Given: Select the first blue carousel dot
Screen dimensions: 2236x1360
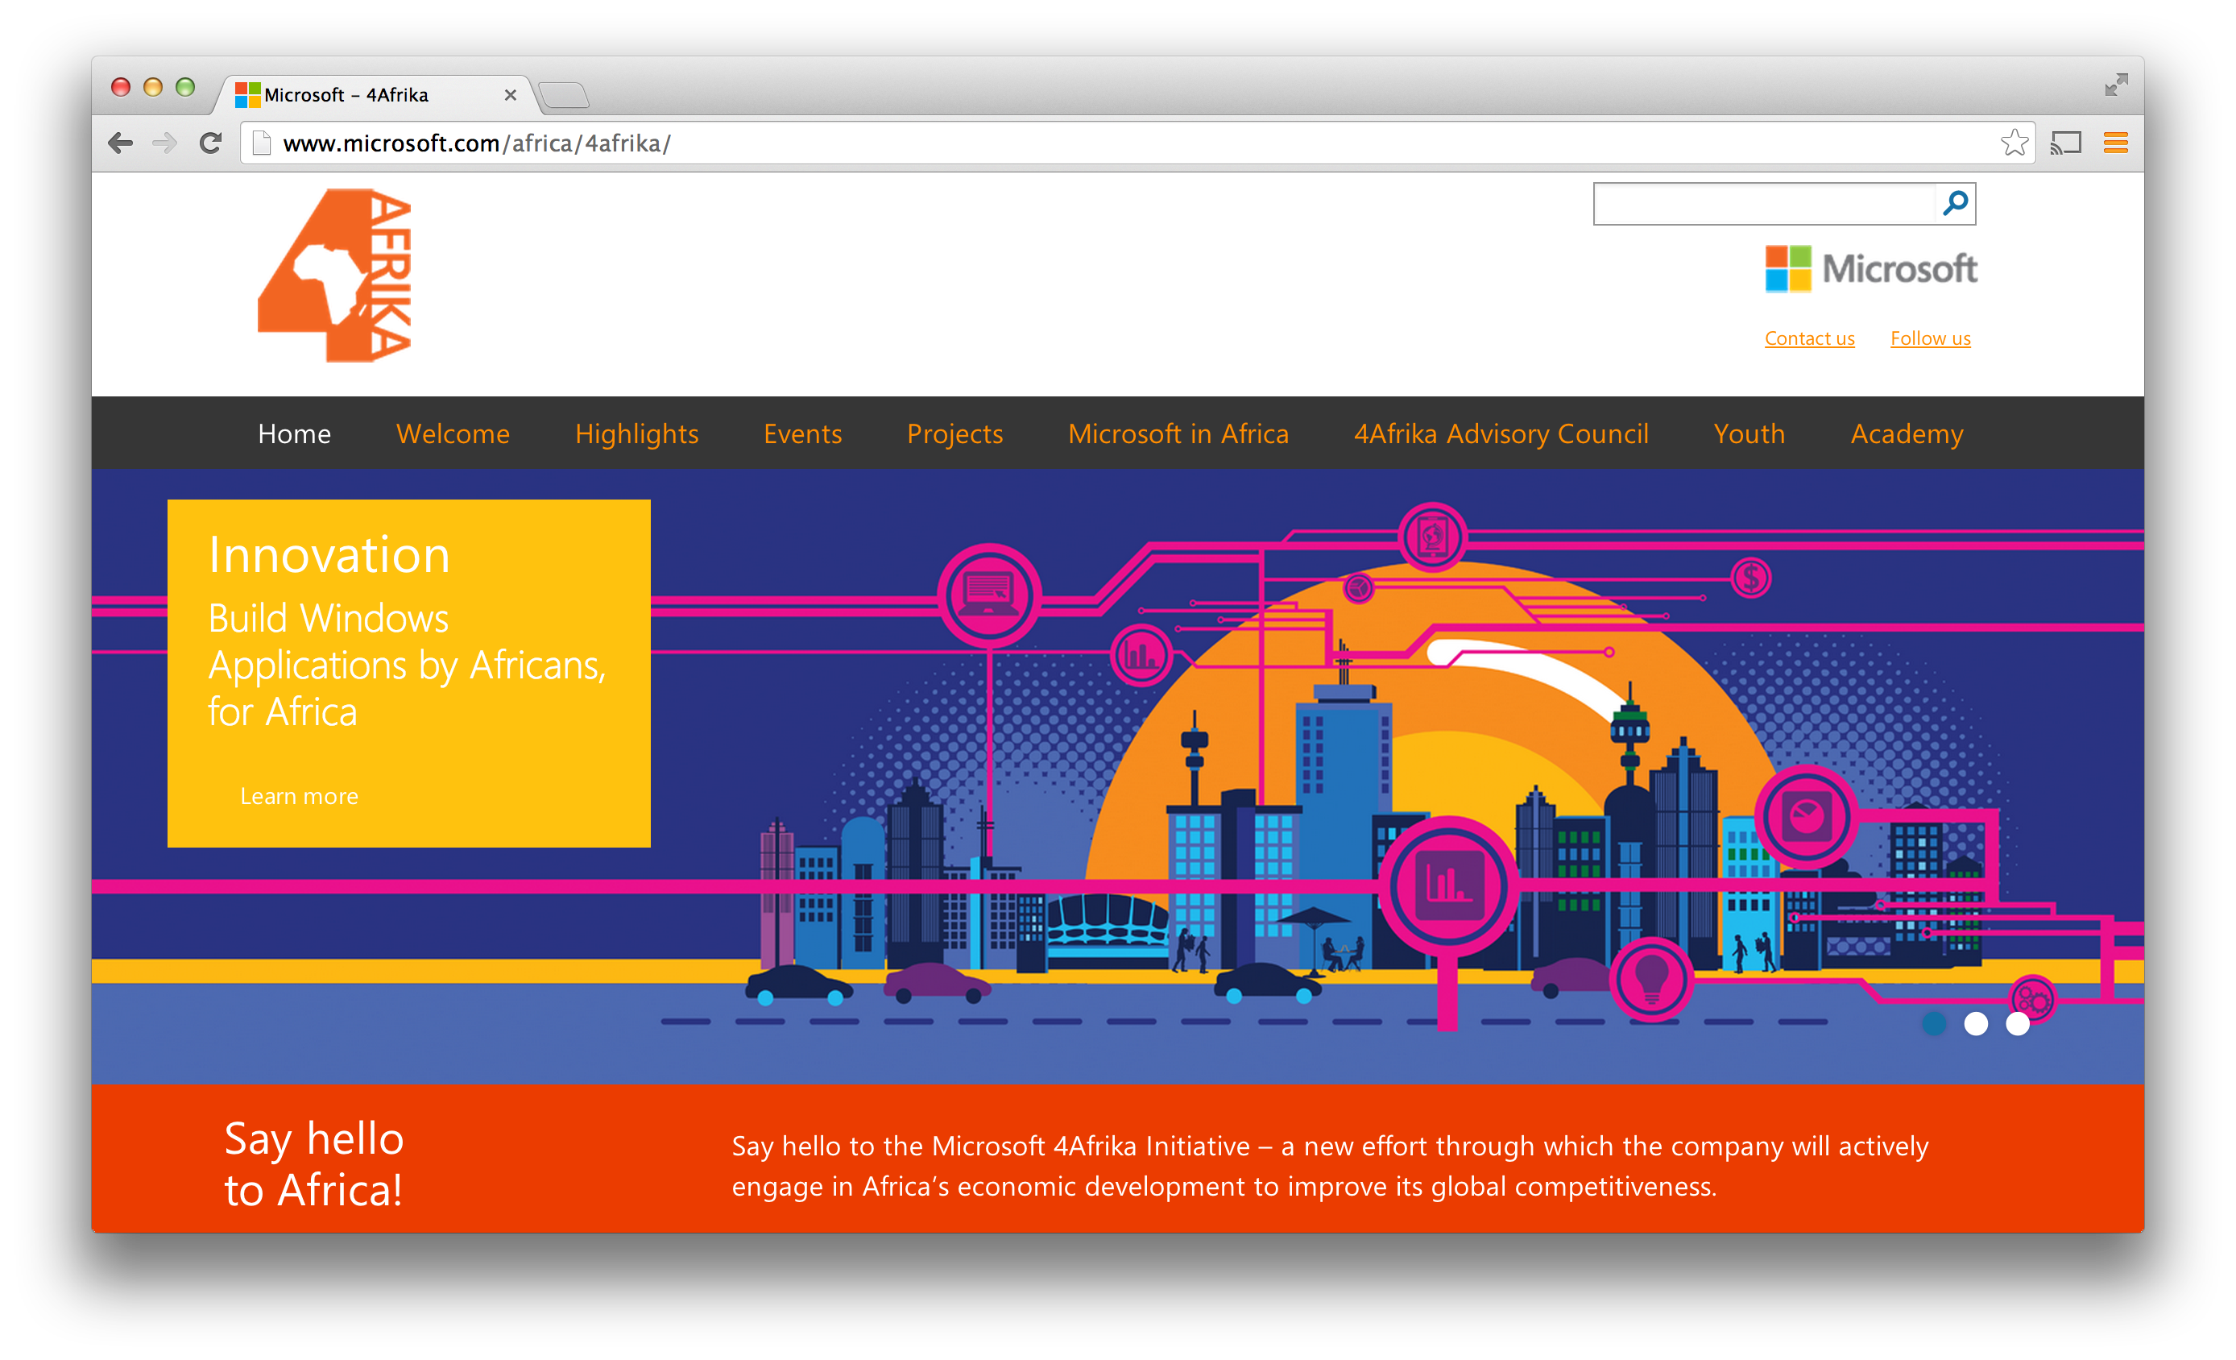Looking at the screenshot, I should pos(1934,1024).
